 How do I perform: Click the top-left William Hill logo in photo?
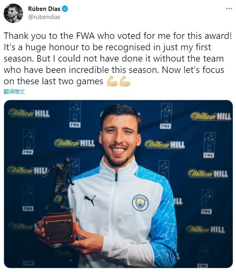pos(29,113)
